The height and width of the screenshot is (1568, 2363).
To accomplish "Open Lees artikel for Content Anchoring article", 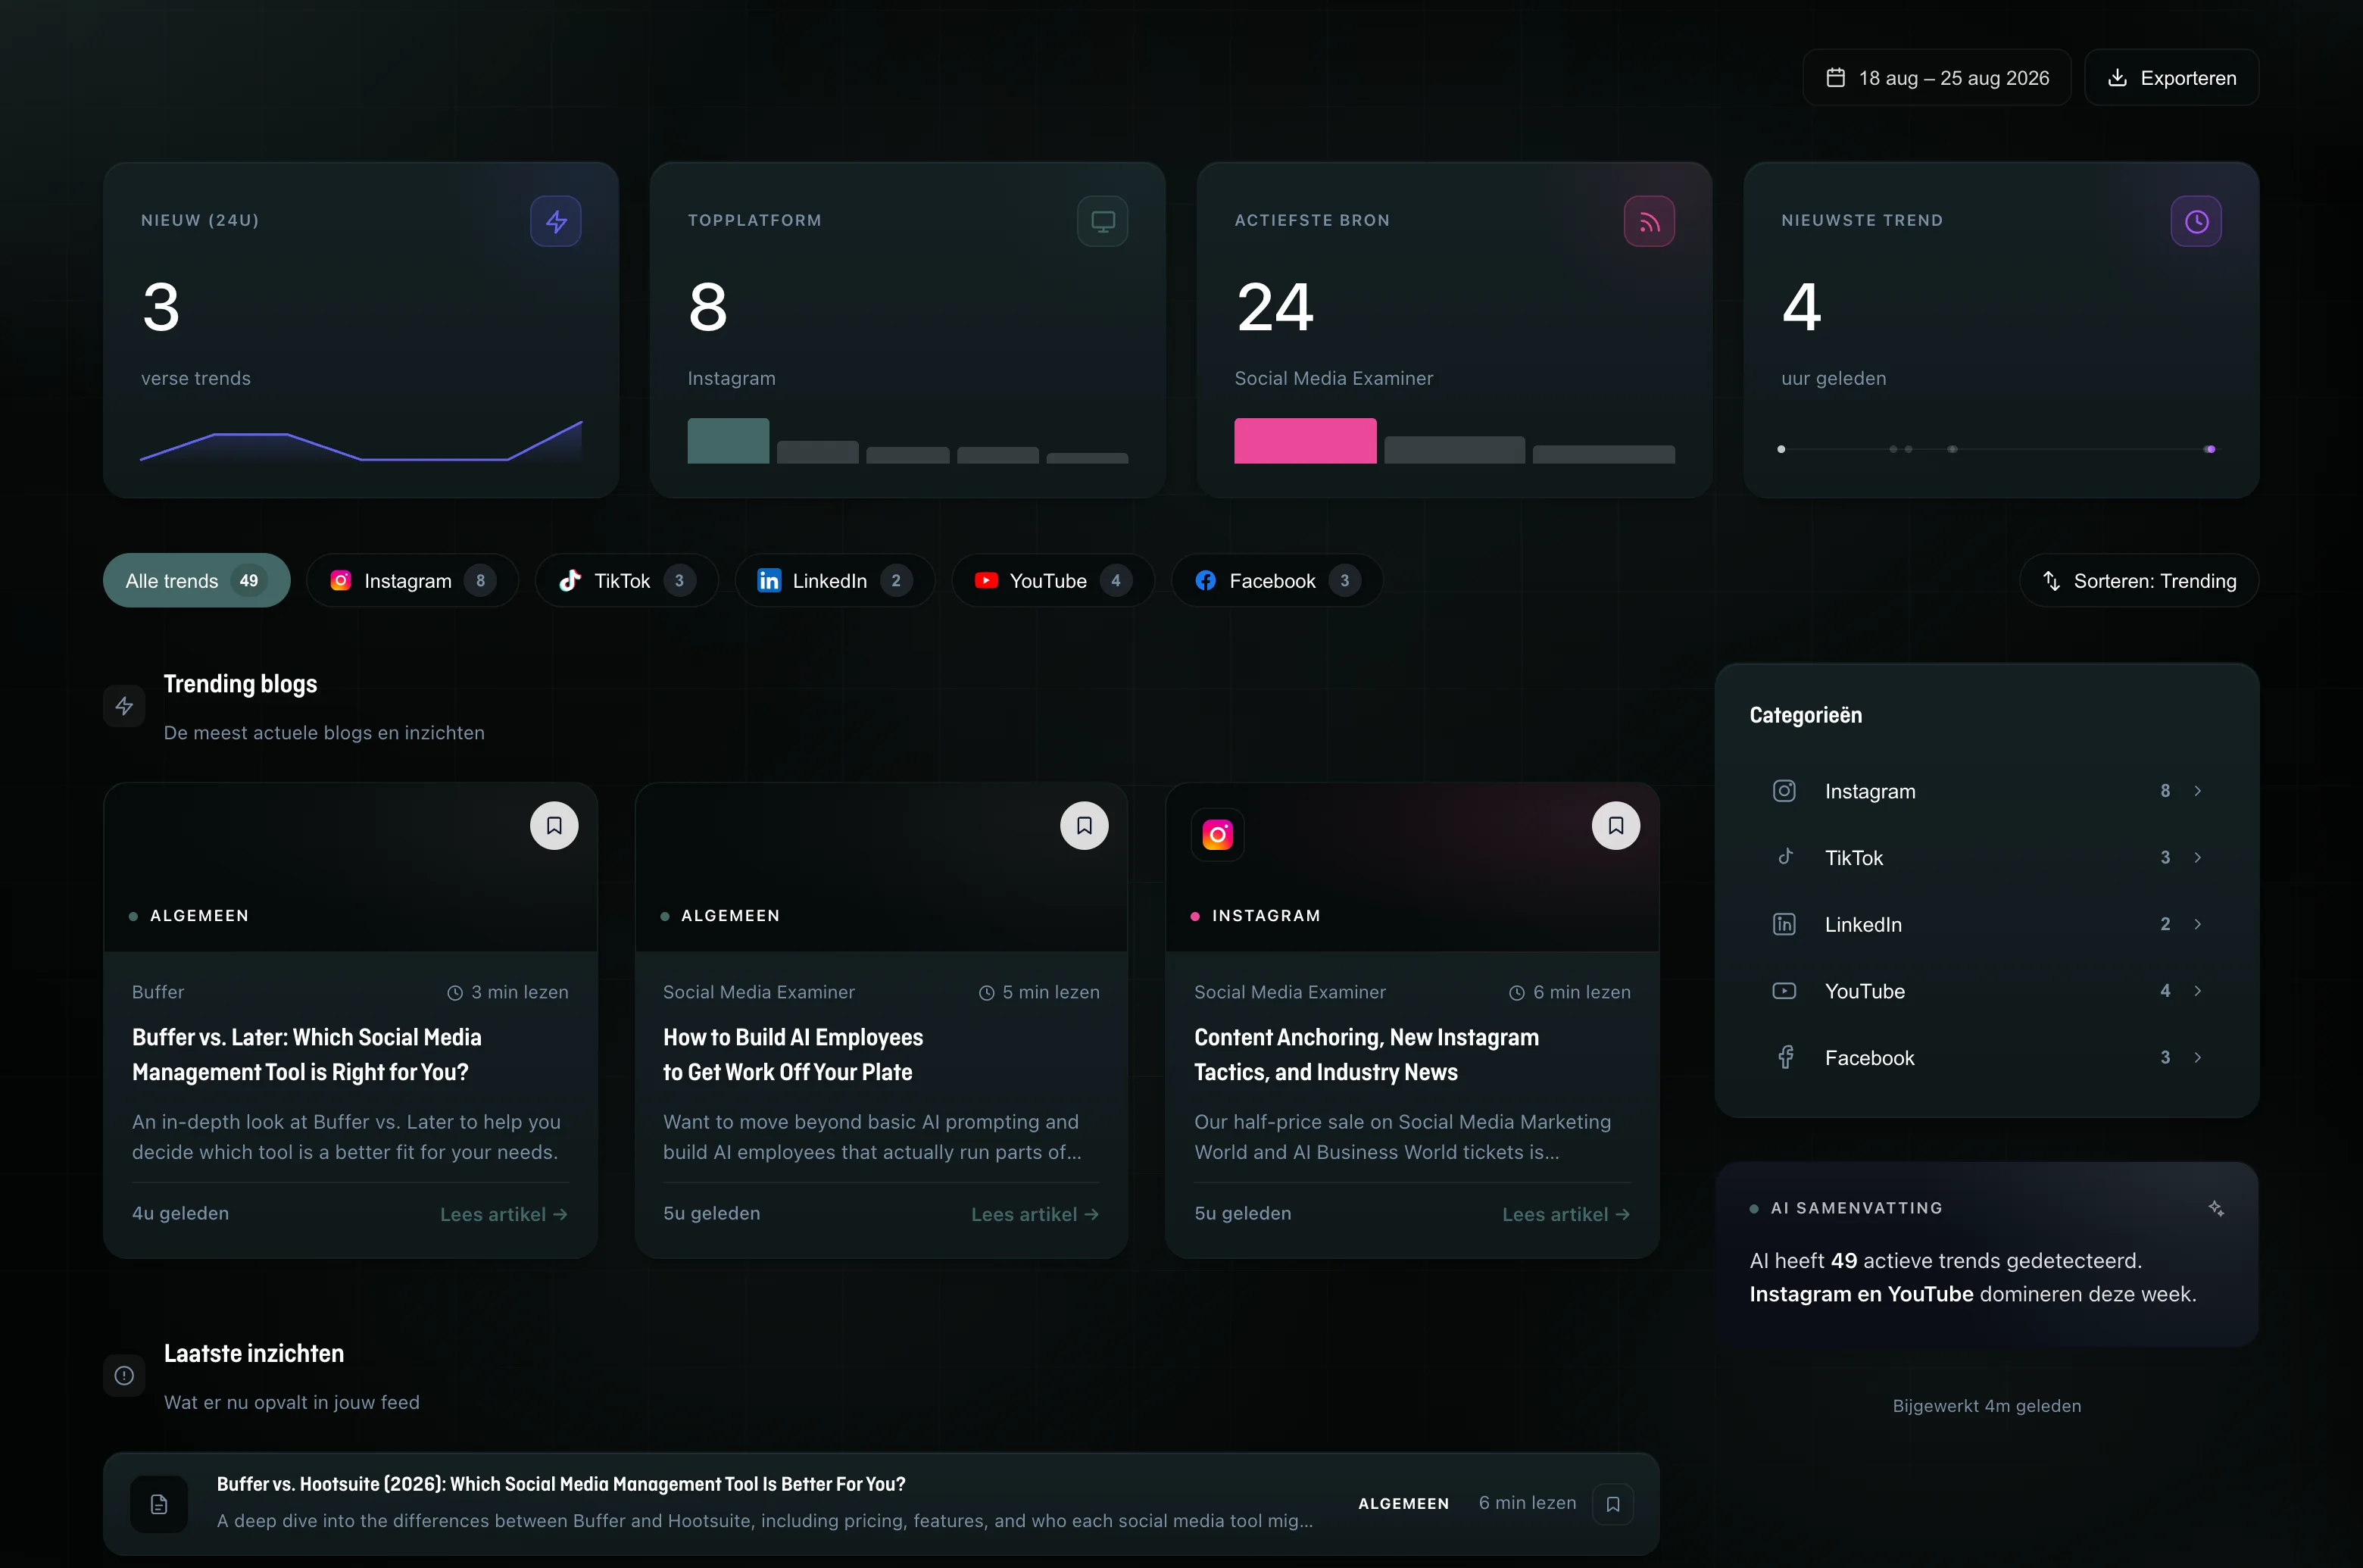I will pyautogui.click(x=1566, y=1214).
